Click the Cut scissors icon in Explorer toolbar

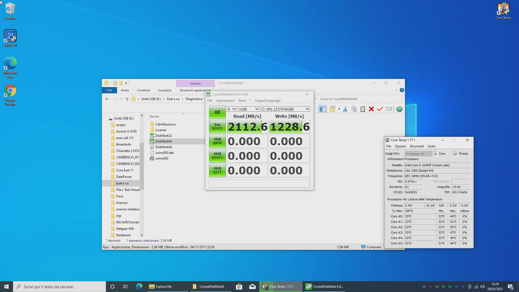(345, 109)
